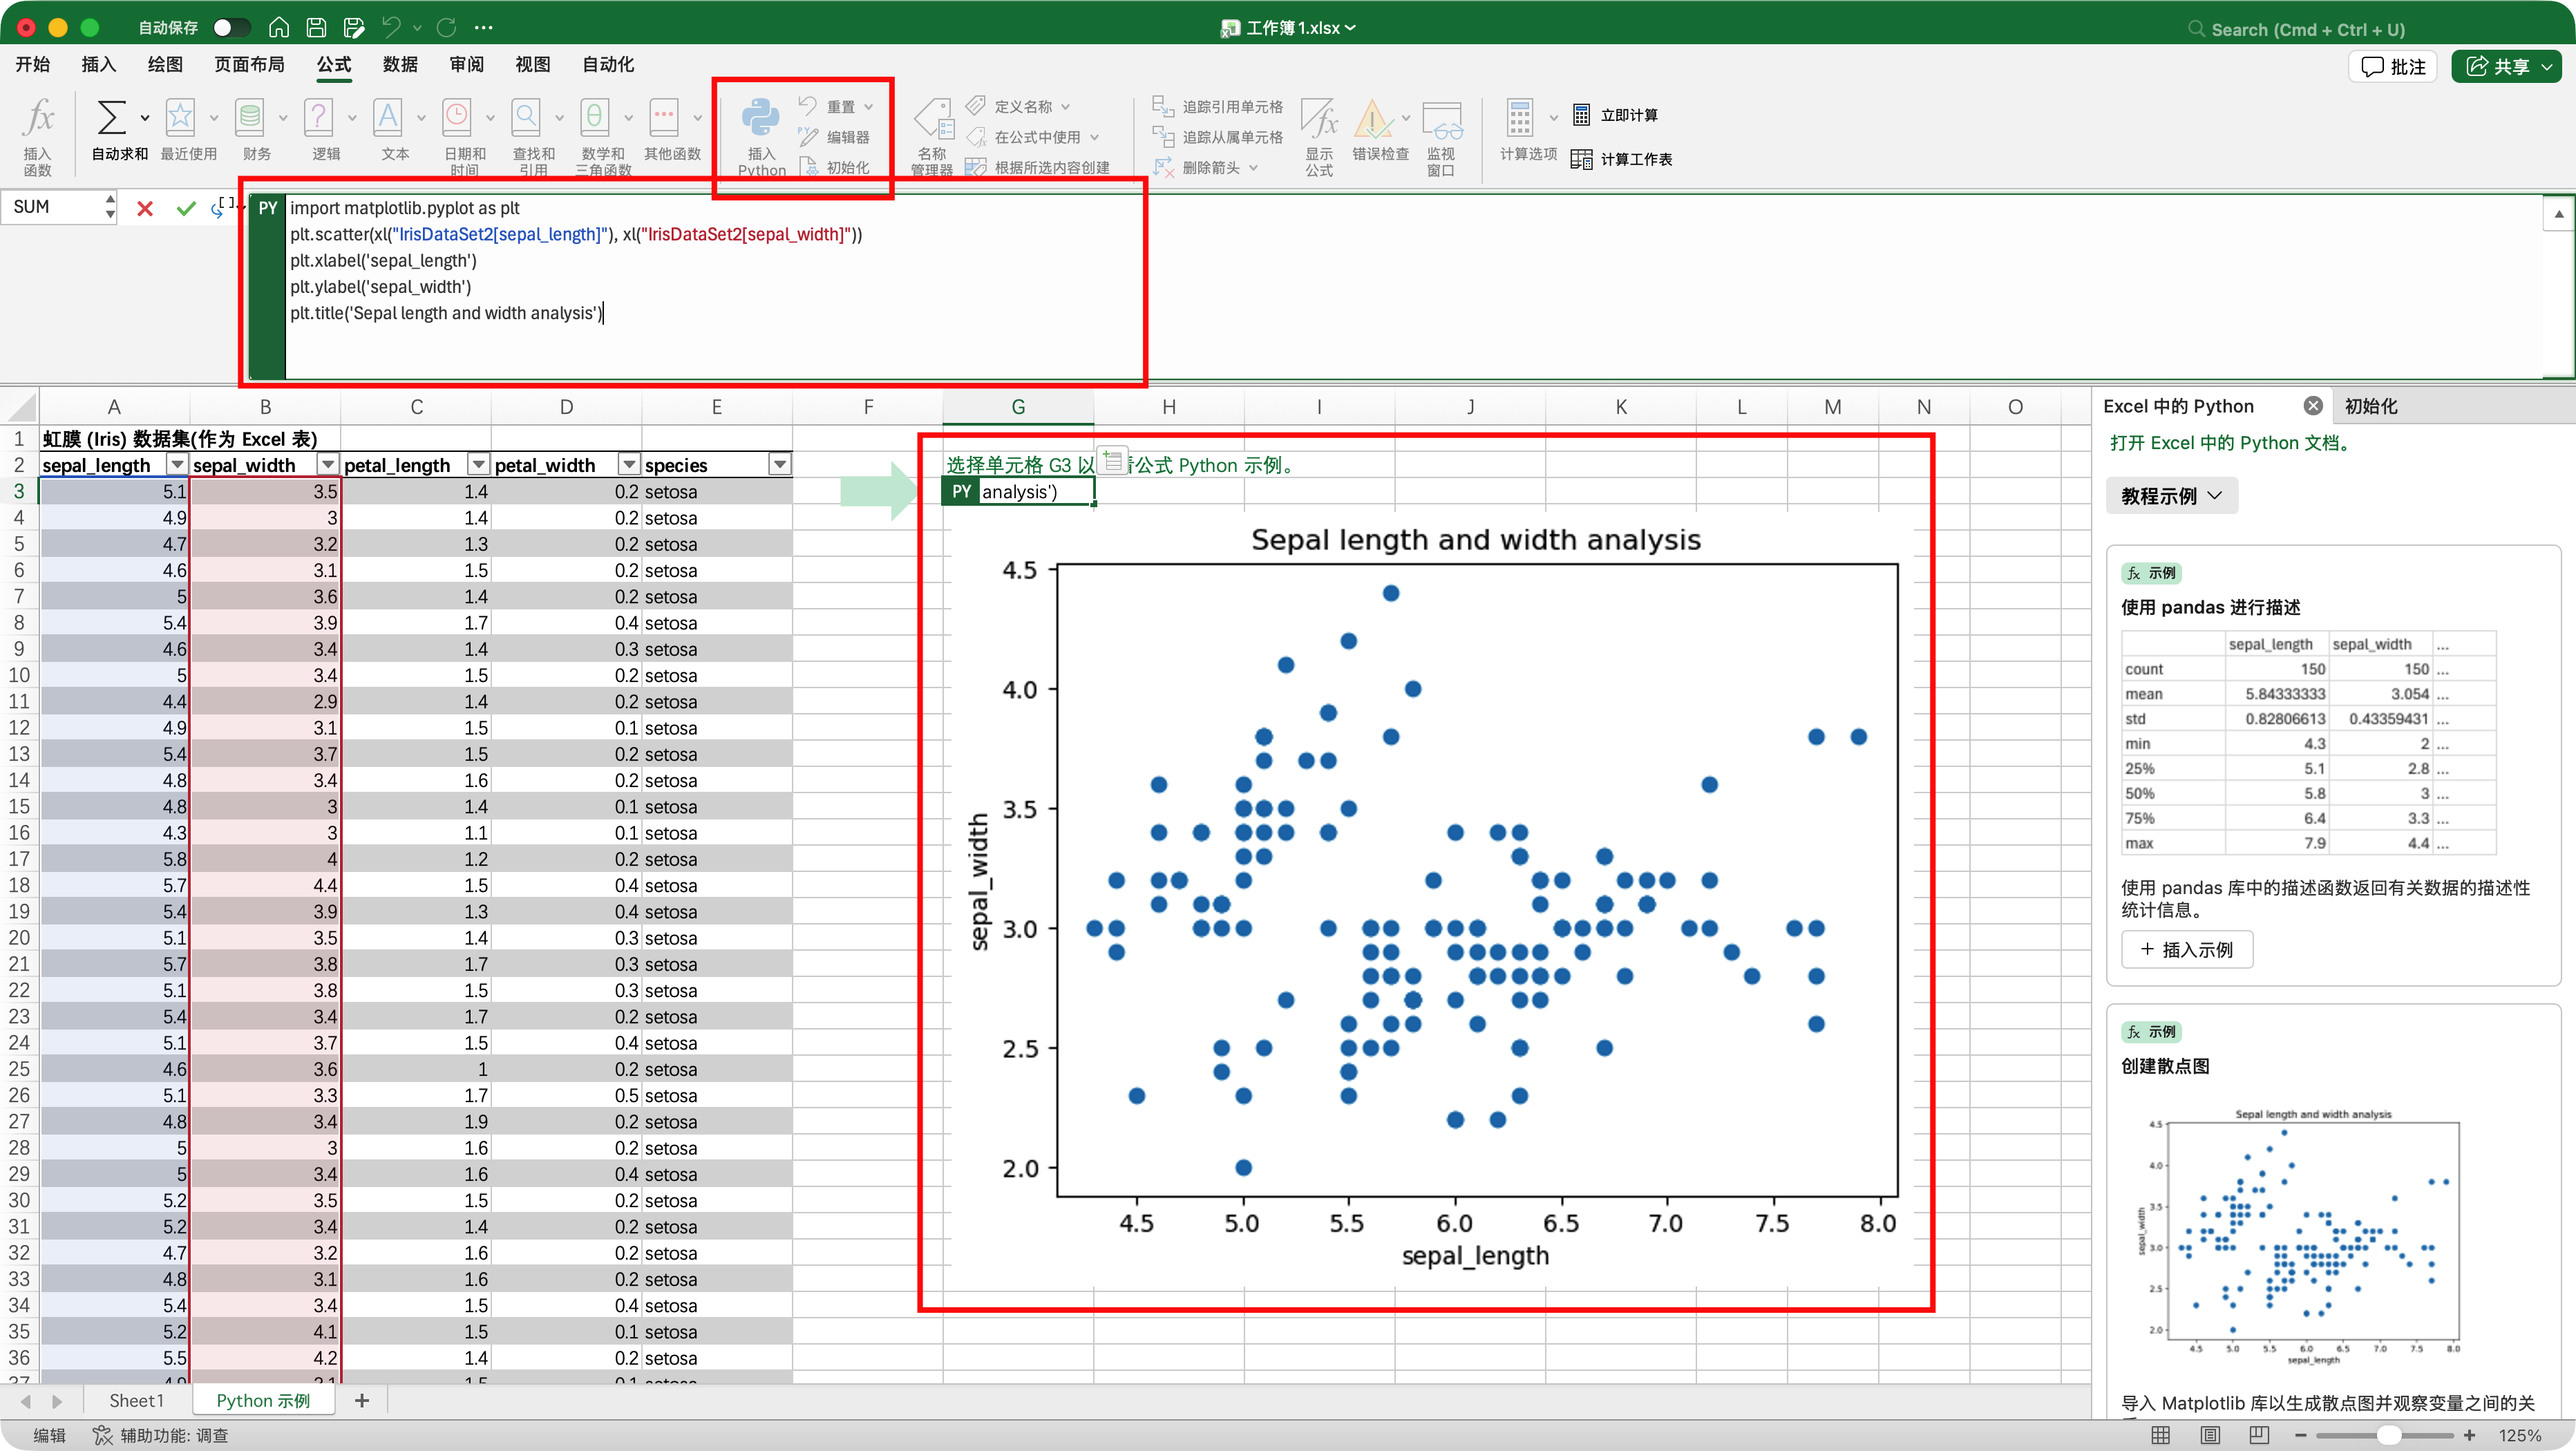Click the Watch Window icon
This screenshot has height=1451, width=2576.
pyautogui.click(x=1441, y=120)
